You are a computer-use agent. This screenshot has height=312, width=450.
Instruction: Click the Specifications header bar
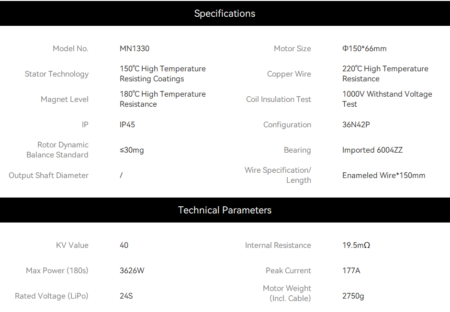coord(225,13)
